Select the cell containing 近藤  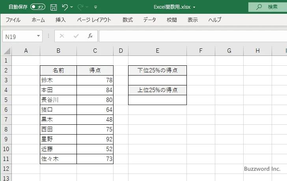coord(58,149)
